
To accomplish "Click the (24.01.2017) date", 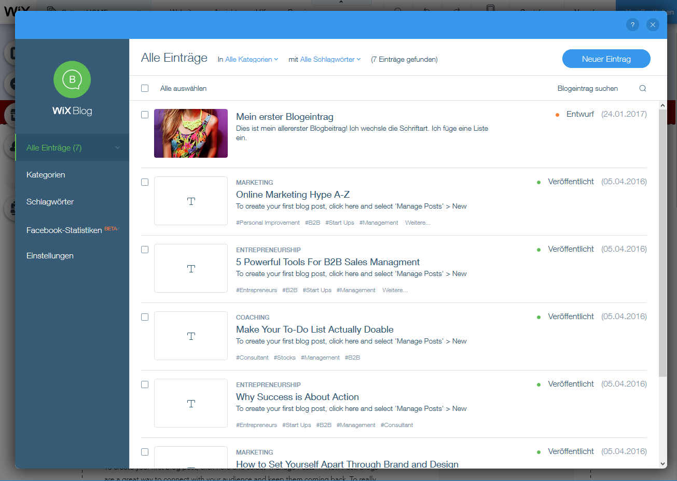I will 624,114.
